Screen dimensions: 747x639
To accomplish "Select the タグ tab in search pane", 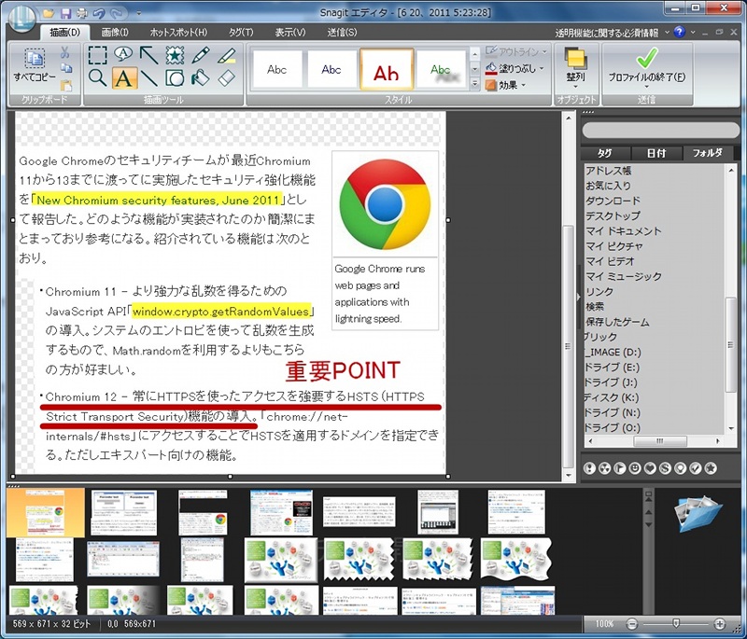I will coord(605,153).
